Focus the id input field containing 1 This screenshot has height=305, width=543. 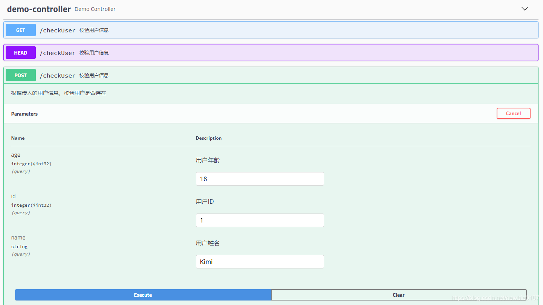[260, 220]
